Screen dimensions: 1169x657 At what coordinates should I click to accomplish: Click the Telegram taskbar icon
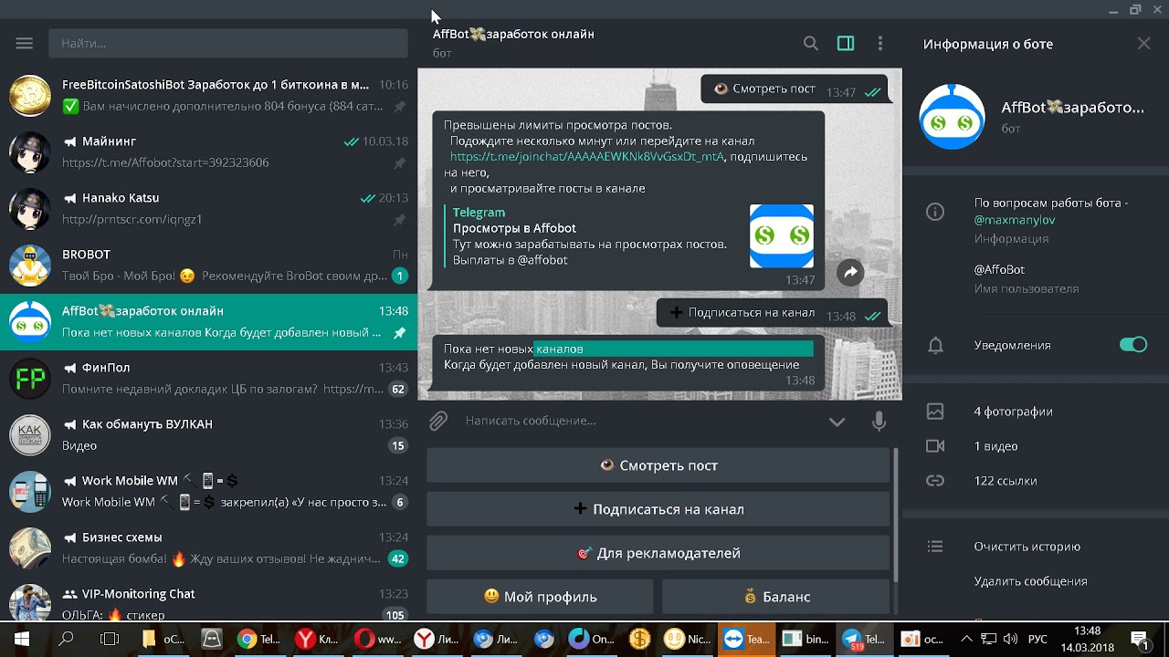(x=863, y=639)
